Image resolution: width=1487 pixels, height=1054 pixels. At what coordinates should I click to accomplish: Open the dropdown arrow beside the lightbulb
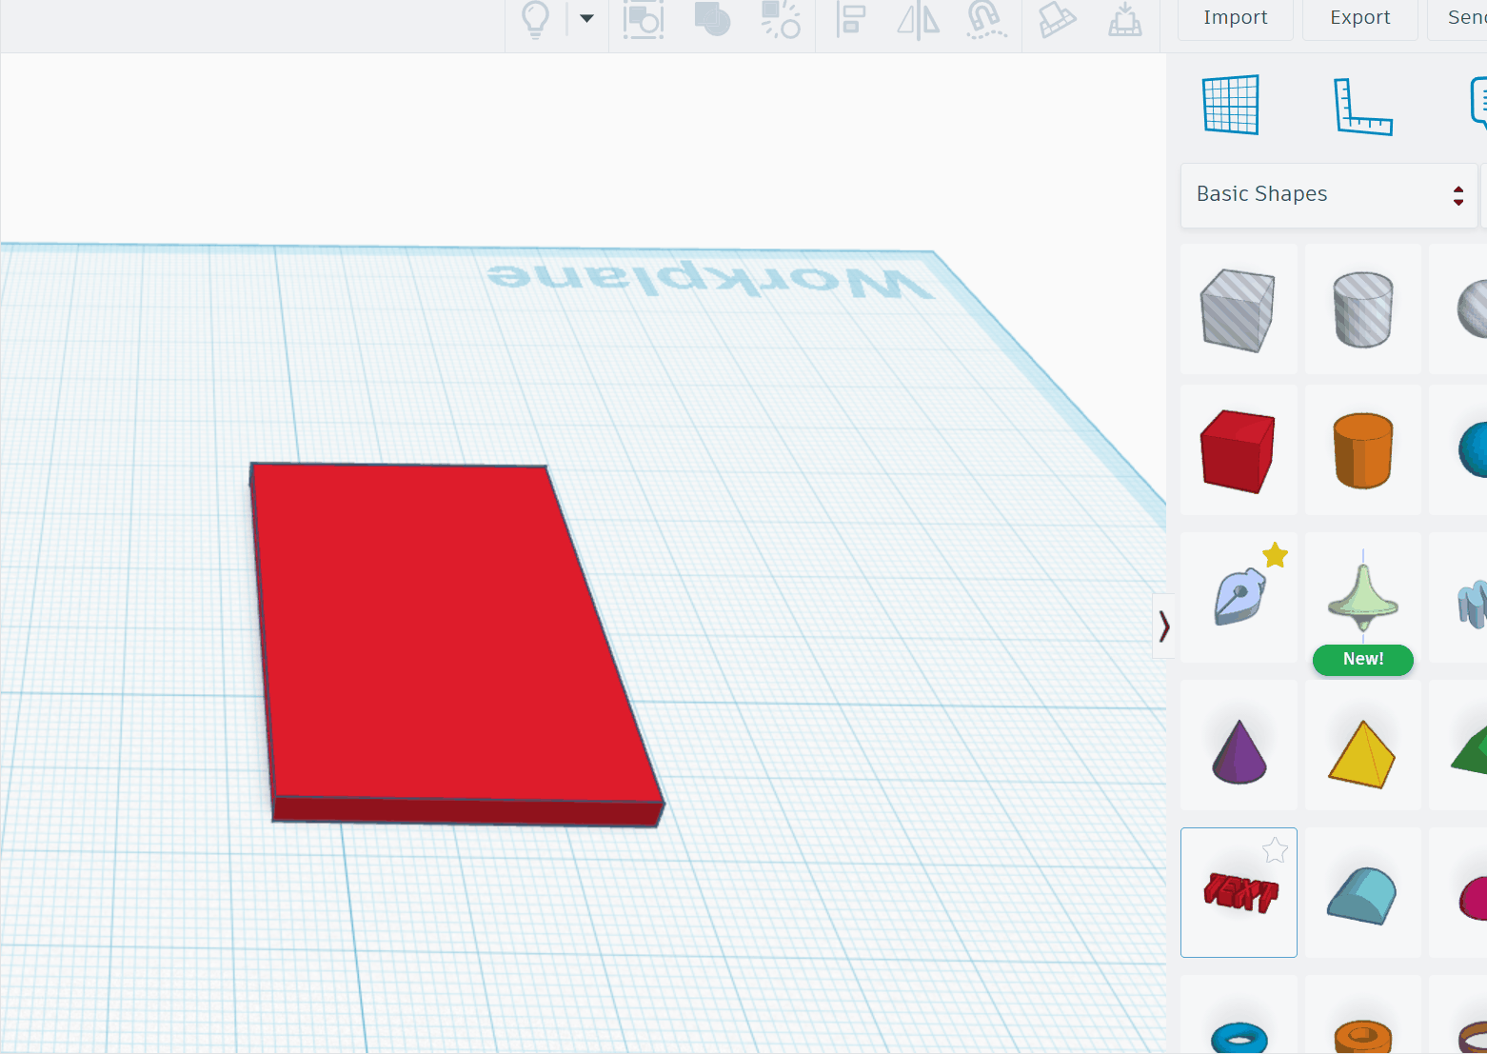point(586,18)
